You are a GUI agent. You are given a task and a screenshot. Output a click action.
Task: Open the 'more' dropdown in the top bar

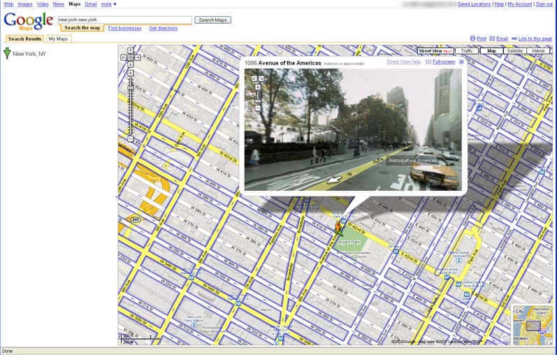click(108, 4)
